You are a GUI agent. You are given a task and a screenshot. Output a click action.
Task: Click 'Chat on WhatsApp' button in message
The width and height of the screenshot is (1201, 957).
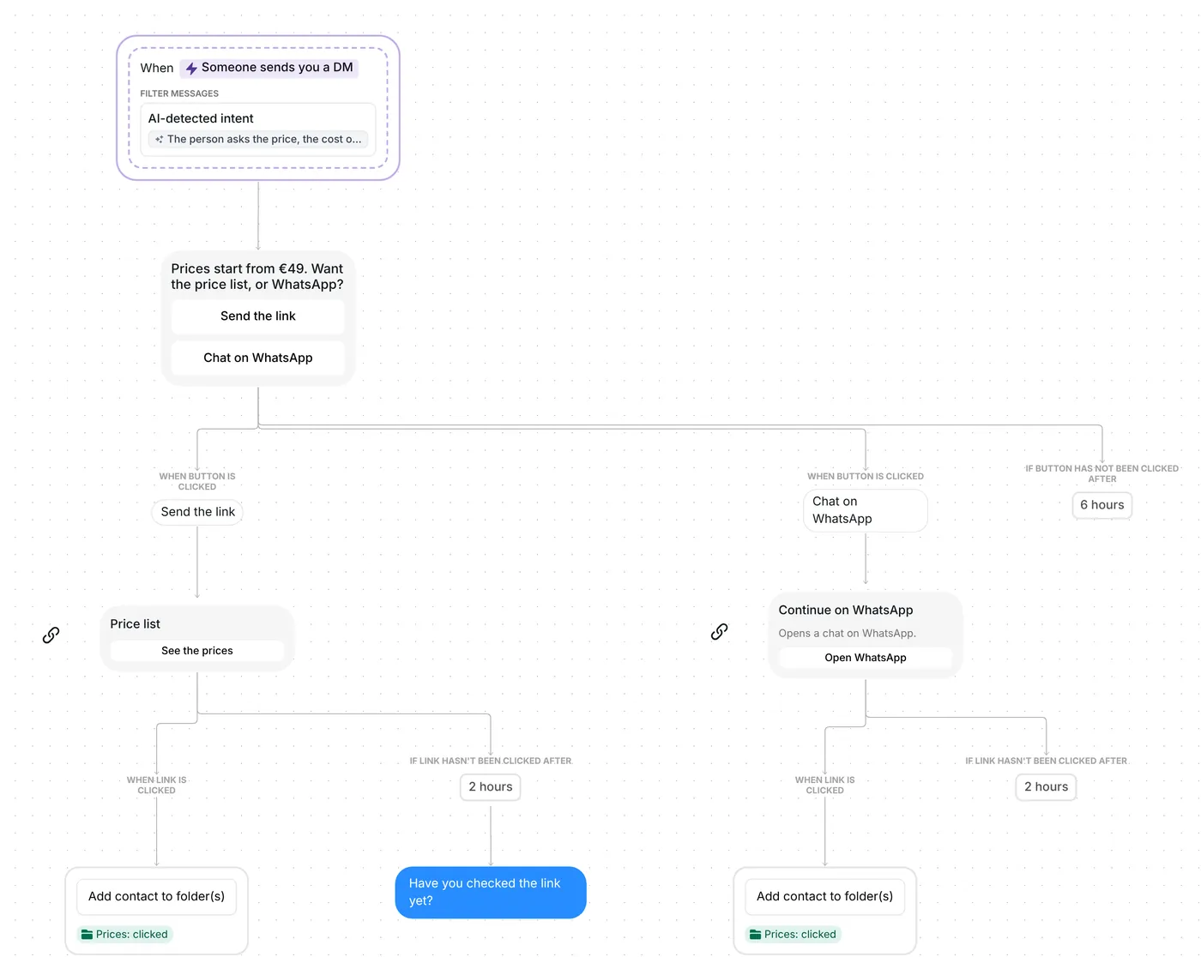tap(258, 358)
